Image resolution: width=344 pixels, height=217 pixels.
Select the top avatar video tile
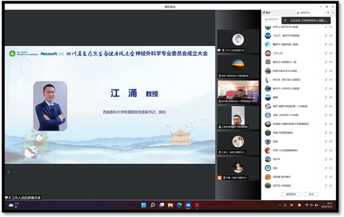(x=237, y=40)
